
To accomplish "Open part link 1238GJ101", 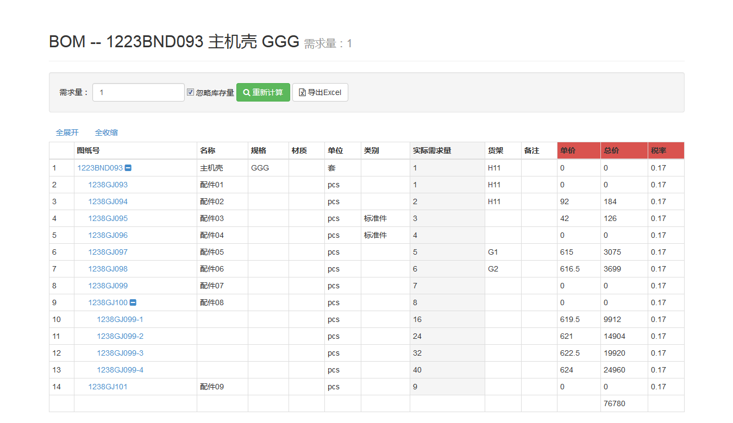I will 108,387.
